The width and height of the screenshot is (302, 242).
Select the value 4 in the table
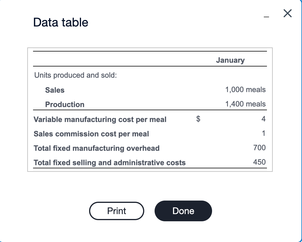point(263,119)
